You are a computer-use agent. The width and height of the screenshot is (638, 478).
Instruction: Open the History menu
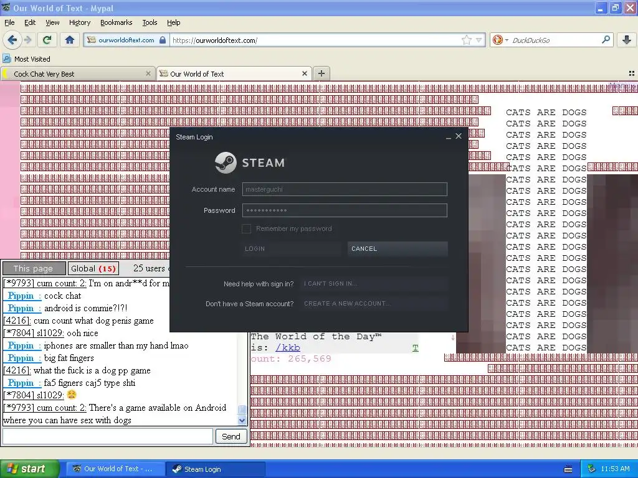tap(79, 22)
